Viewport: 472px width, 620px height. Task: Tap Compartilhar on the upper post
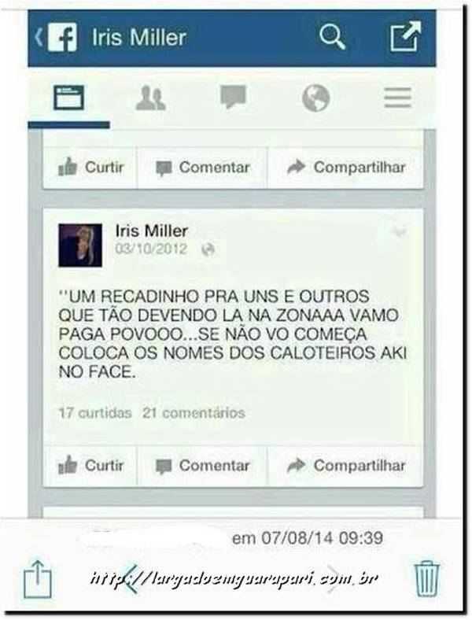point(345,168)
